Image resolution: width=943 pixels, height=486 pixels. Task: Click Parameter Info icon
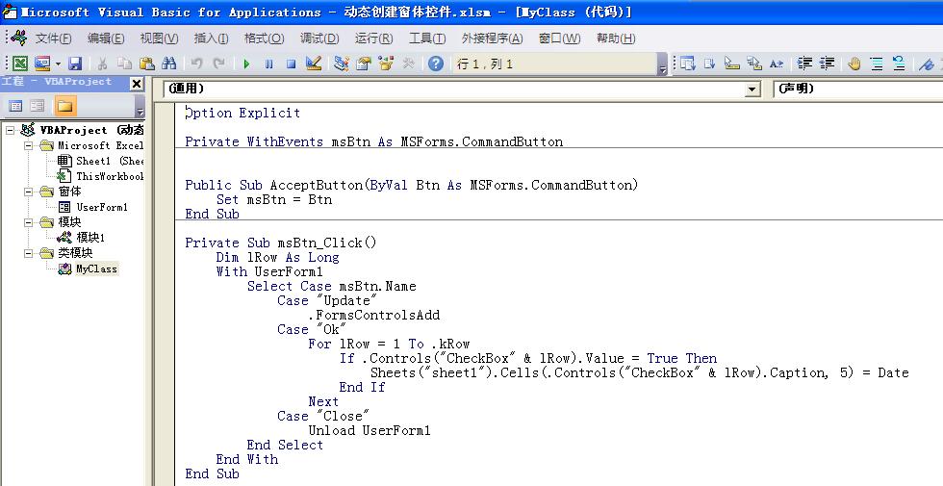point(754,64)
